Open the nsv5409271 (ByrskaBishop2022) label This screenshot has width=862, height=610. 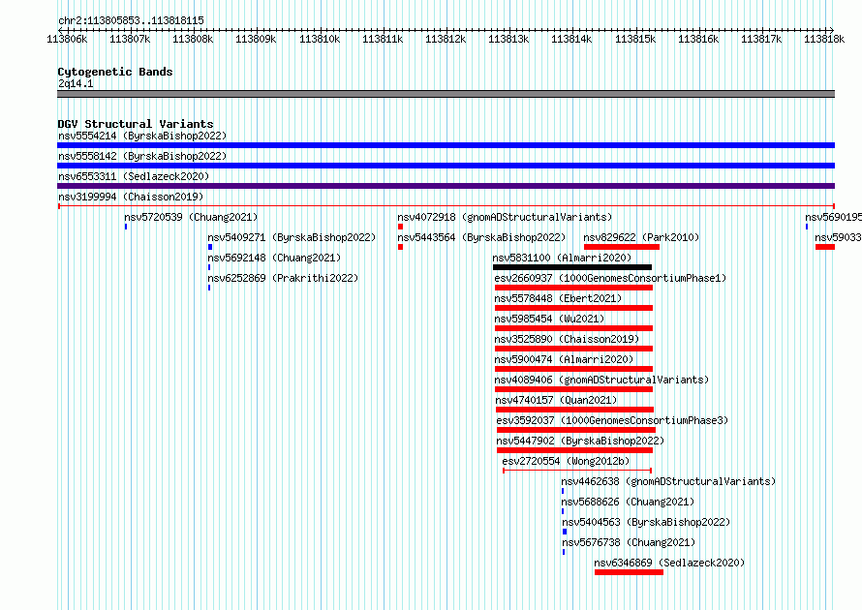(292, 237)
